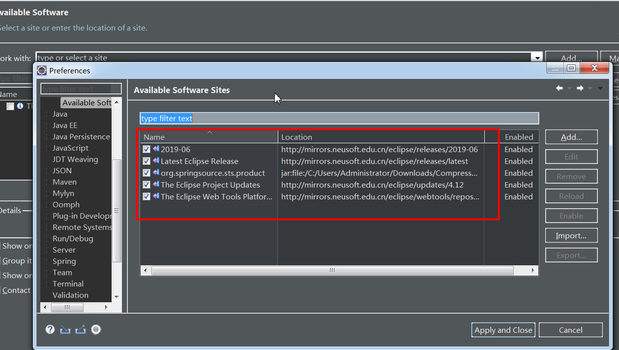Viewport: 619px width, 350px height.
Task: Select Spring in the preferences tree
Action: 64,261
